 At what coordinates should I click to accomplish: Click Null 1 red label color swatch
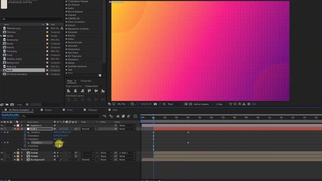[x=18, y=129]
